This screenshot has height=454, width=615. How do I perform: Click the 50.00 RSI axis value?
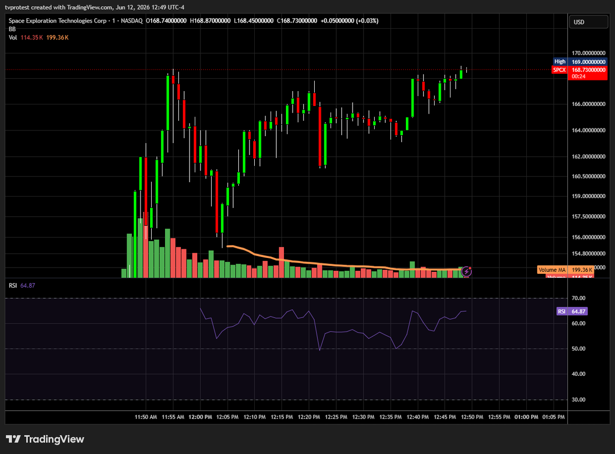579,349
